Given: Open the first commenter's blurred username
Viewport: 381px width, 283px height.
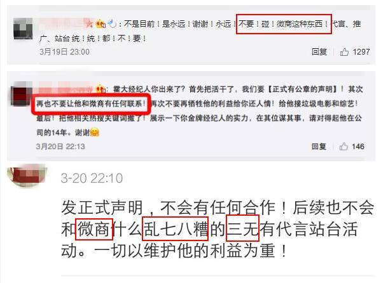Looking at the screenshot, I should [x=62, y=23].
